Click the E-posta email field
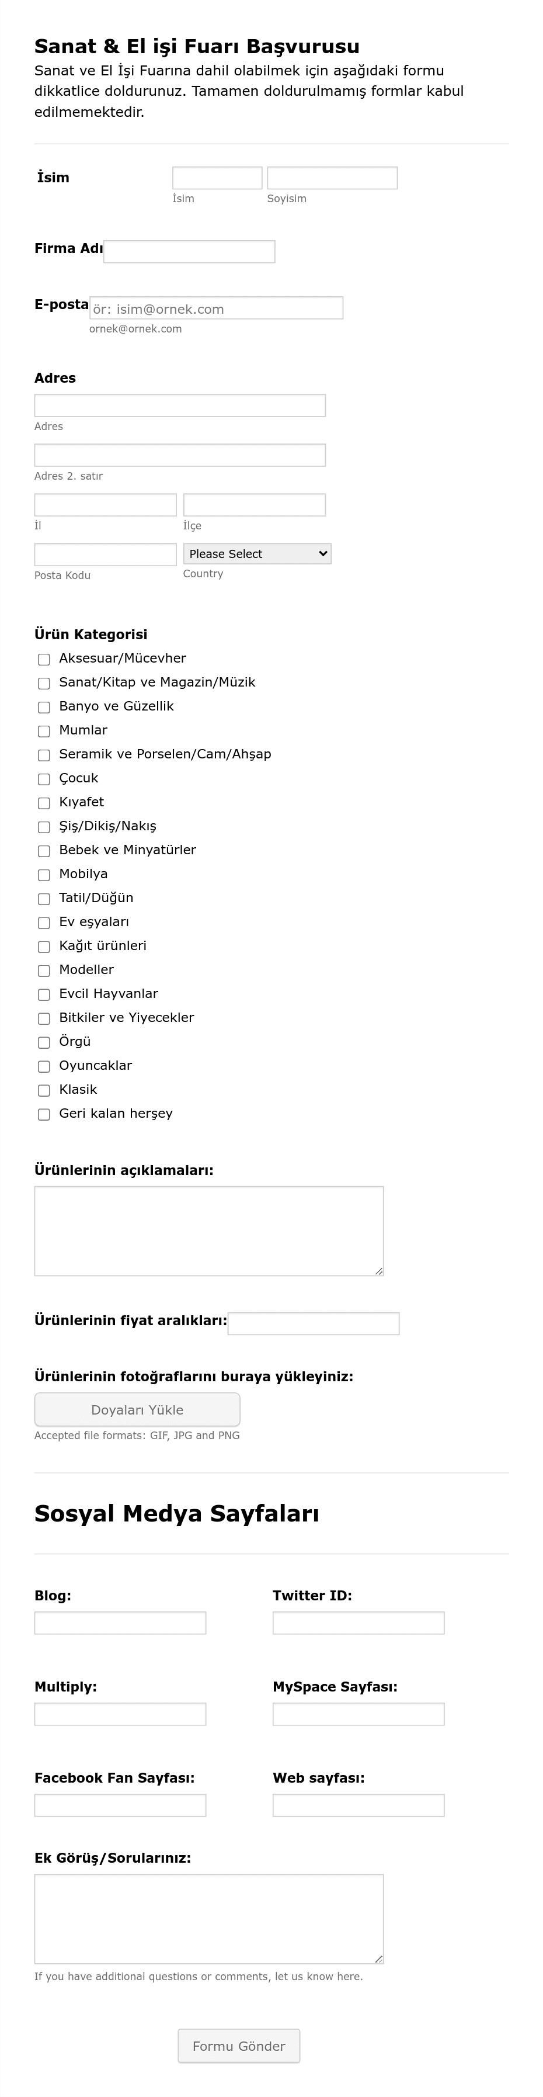This screenshot has width=543, height=2097. click(216, 308)
